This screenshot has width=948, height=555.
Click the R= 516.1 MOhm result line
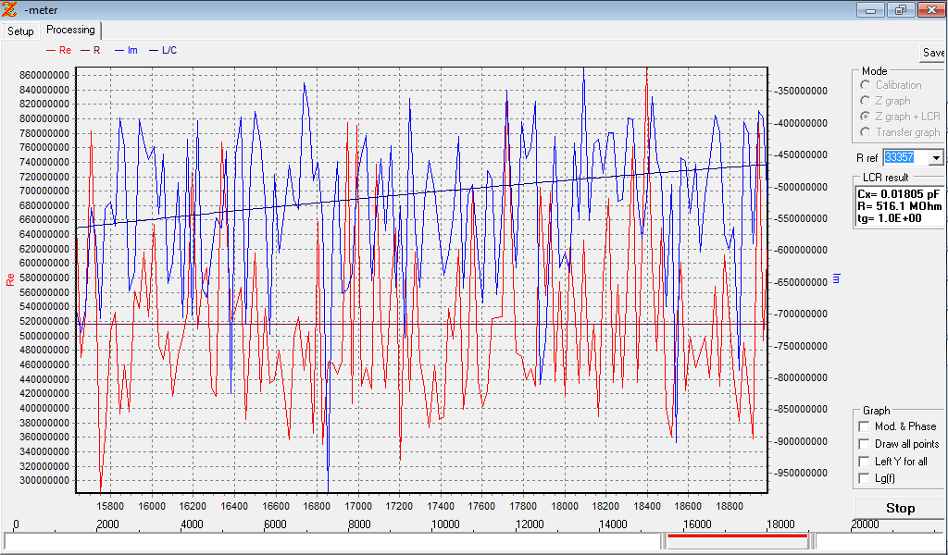(x=899, y=206)
